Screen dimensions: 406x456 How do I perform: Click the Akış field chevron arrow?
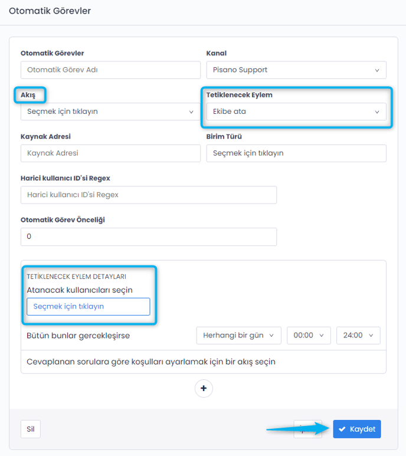pos(191,111)
